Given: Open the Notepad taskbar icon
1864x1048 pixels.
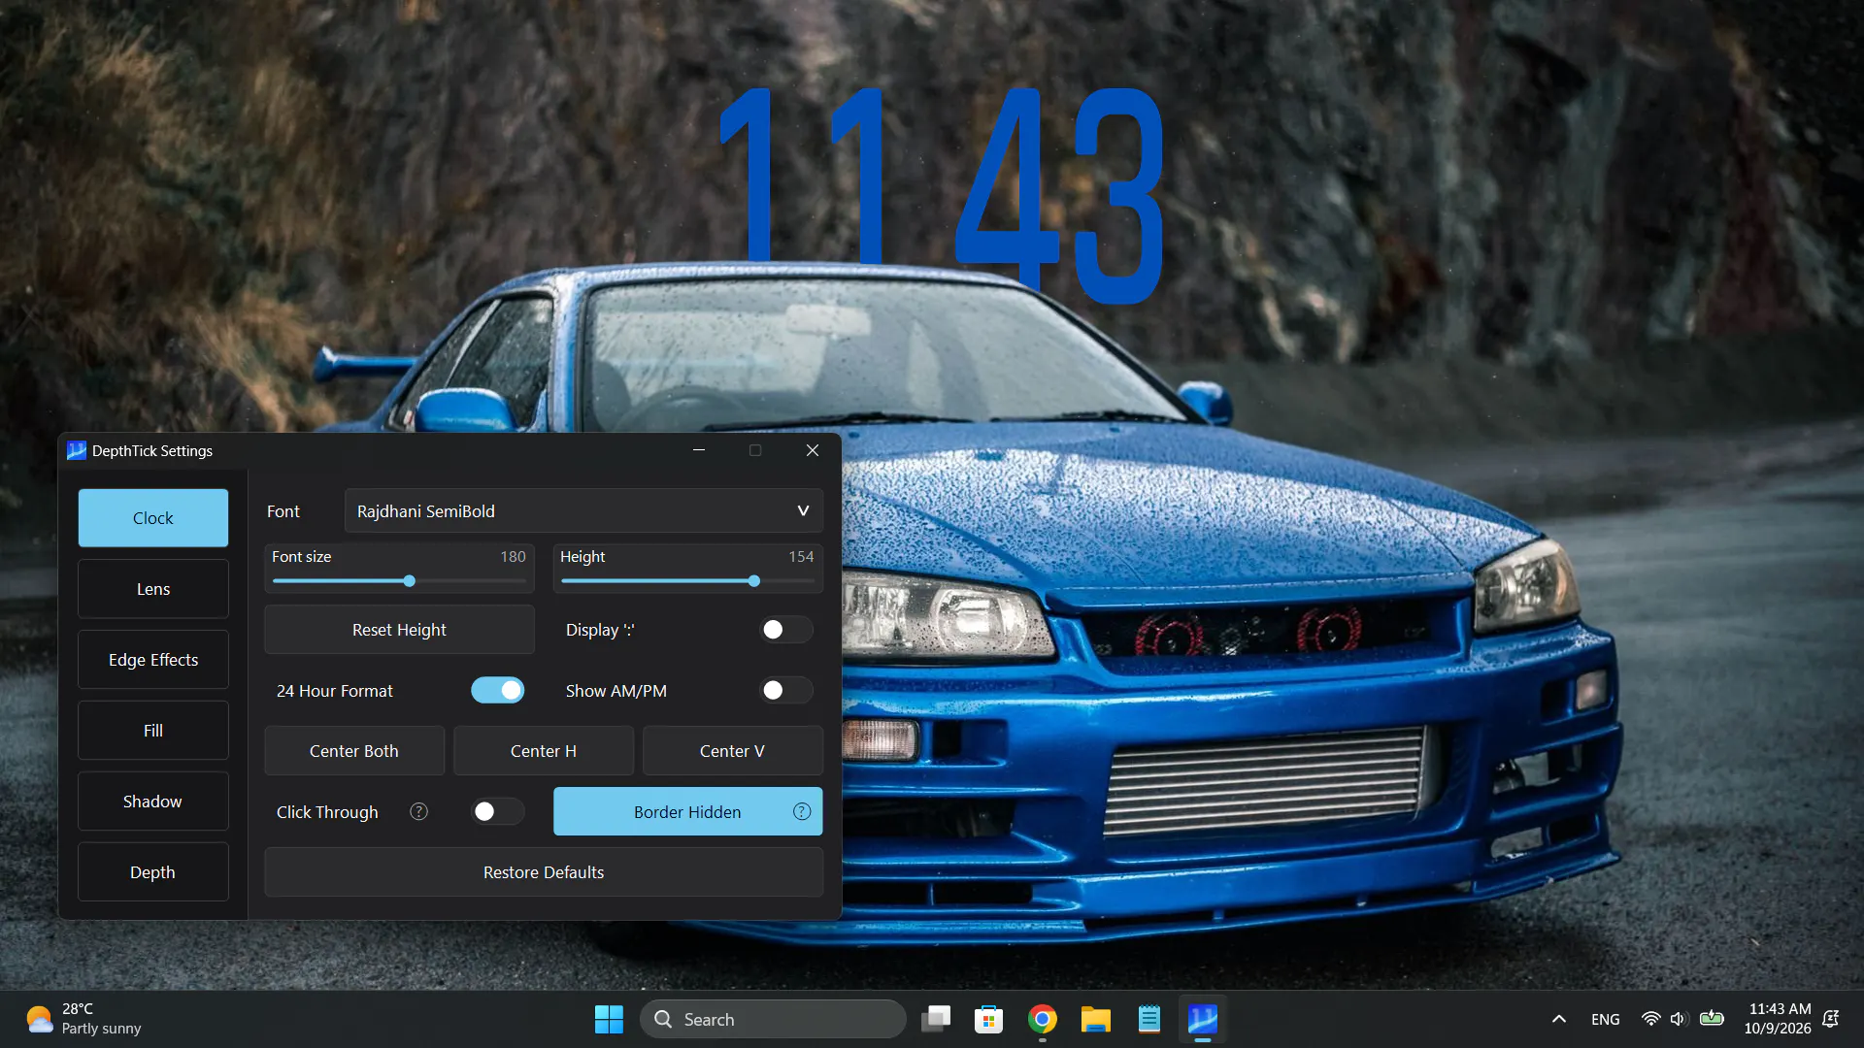Looking at the screenshot, I should tap(1149, 1019).
